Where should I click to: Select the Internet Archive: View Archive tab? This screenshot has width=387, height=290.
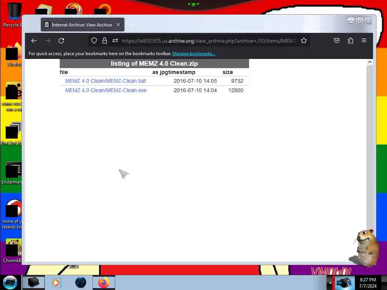(82, 25)
